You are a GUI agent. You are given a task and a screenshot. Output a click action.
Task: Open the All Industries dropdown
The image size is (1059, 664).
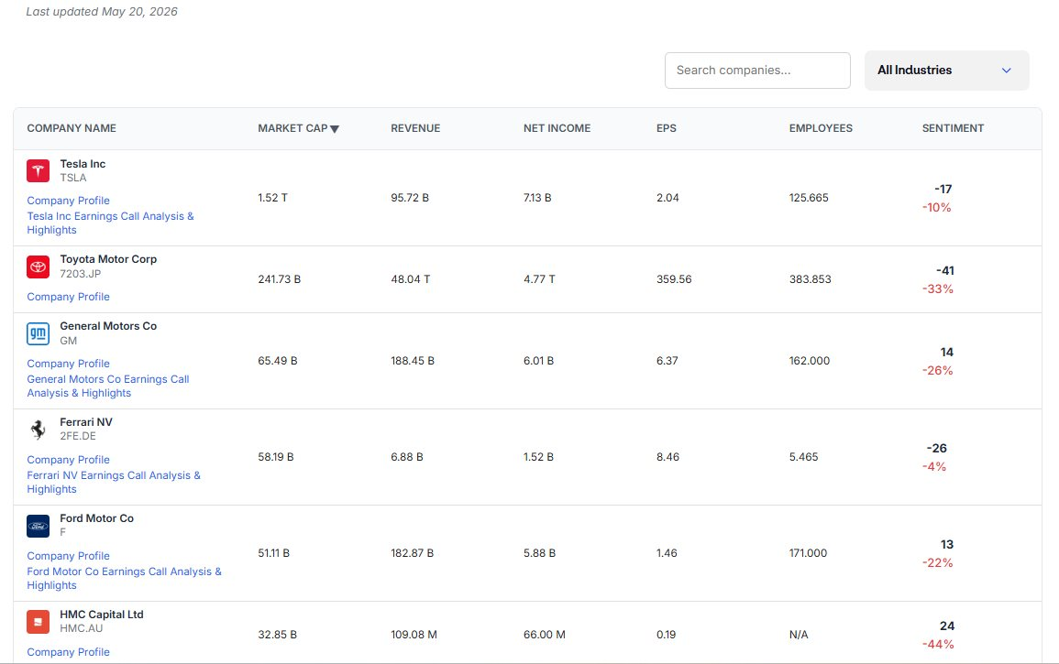point(946,71)
